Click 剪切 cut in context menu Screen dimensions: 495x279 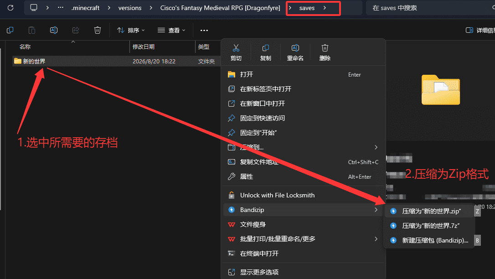pyautogui.click(x=236, y=52)
